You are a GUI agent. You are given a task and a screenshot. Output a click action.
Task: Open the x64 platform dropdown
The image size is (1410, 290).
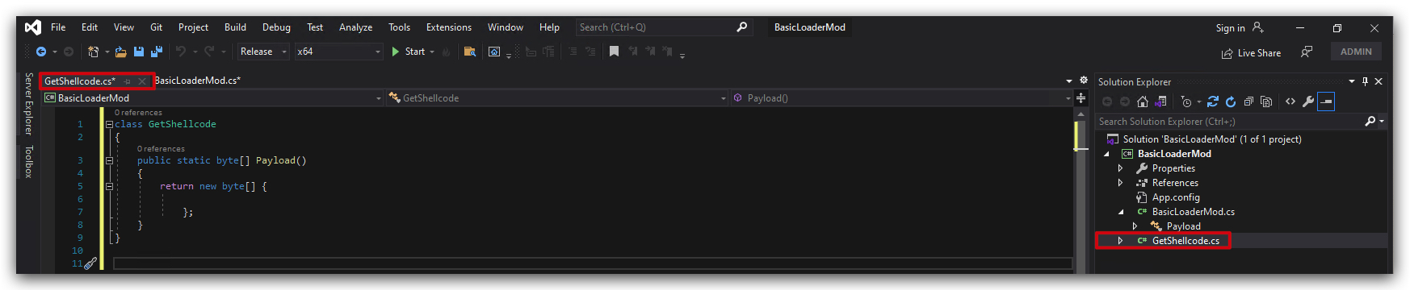[339, 52]
